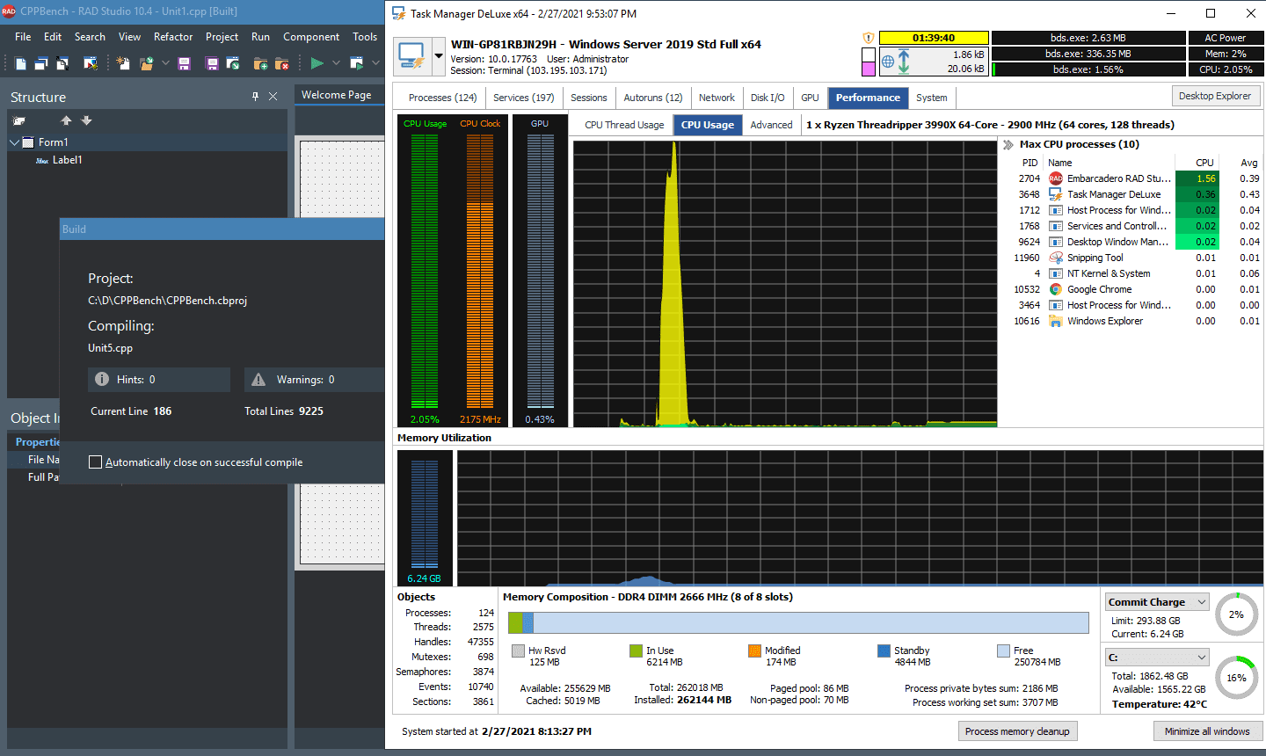Click the pink color swatch near uptime

click(868, 69)
